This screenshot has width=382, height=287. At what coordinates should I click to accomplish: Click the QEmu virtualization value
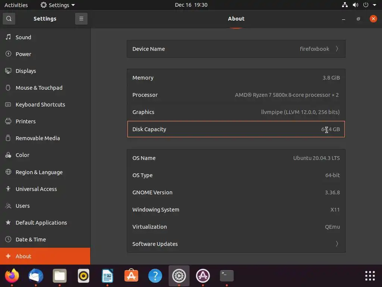(x=332, y=227)
